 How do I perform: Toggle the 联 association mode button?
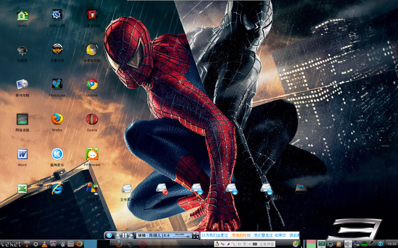(x=240, y=244)
